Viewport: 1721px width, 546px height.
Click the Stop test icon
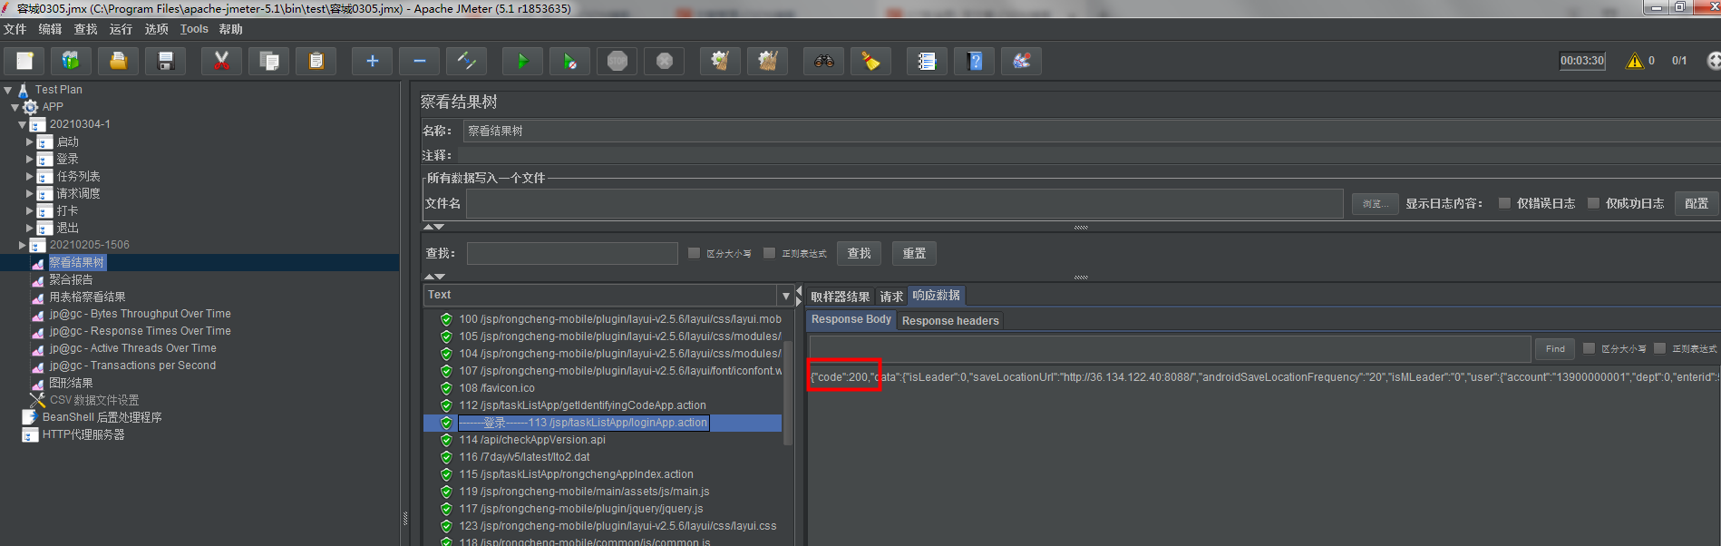click(617, 61)
